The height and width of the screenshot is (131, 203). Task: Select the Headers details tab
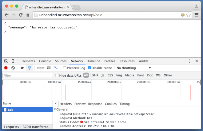click(66, 104)
